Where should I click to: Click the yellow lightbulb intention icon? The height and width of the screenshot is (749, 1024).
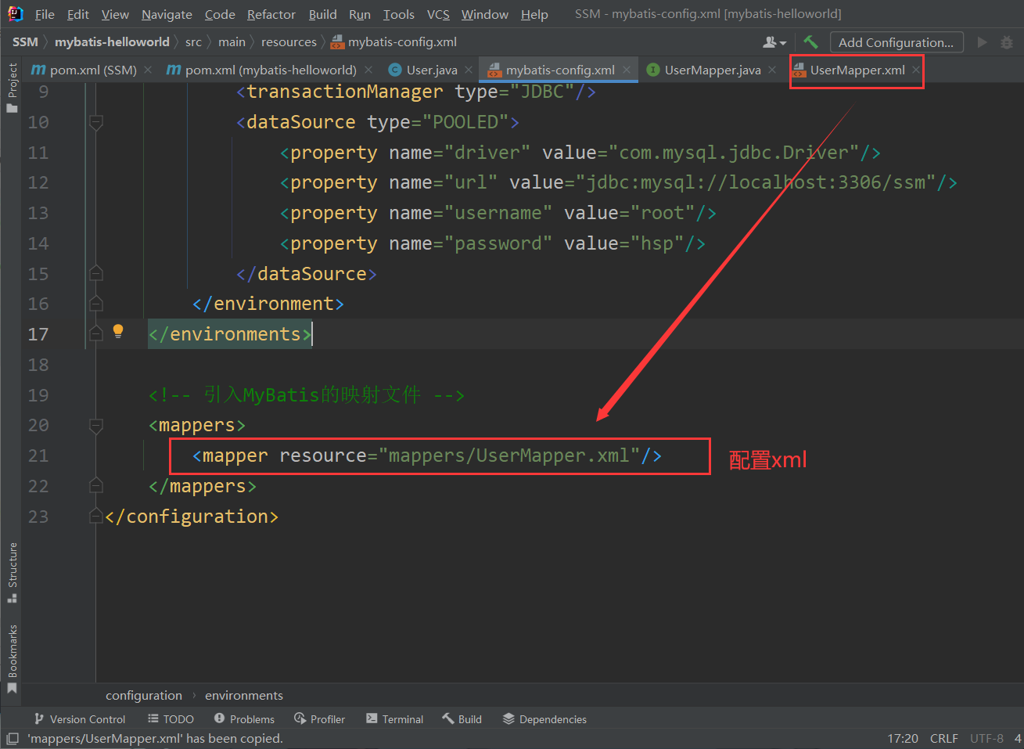[x=118, y=331]
